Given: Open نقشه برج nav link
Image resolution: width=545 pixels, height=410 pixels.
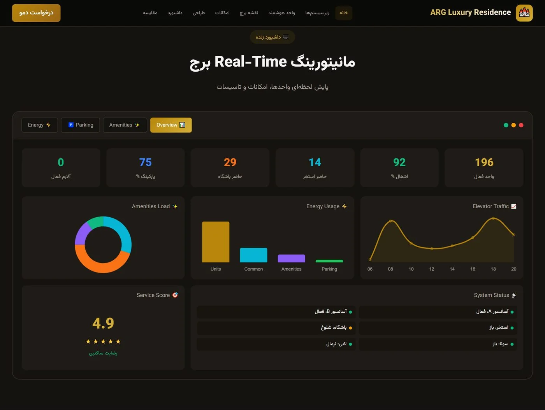Looking at the screenshot, I should point(249,13).
